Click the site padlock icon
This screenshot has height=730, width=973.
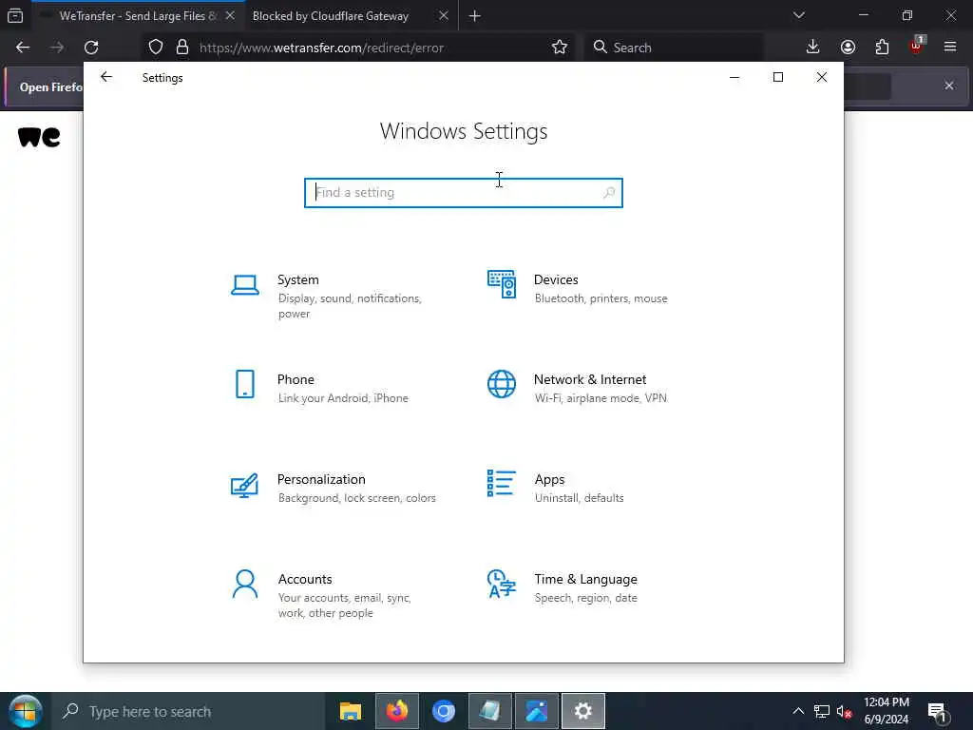click(x=181, y=48)
